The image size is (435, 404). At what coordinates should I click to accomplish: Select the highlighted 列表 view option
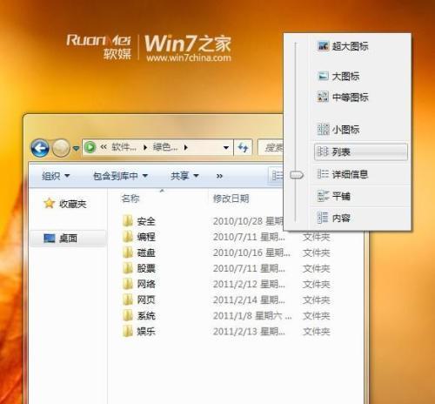pyautogui.click(x=361, y=151)
